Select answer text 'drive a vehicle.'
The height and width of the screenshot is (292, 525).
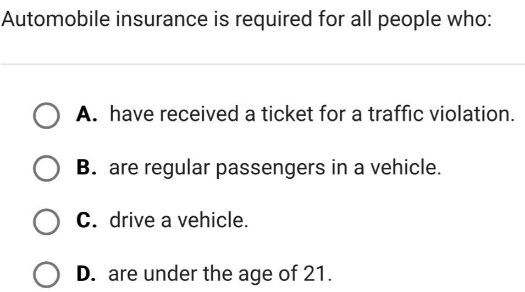[179, 220]
